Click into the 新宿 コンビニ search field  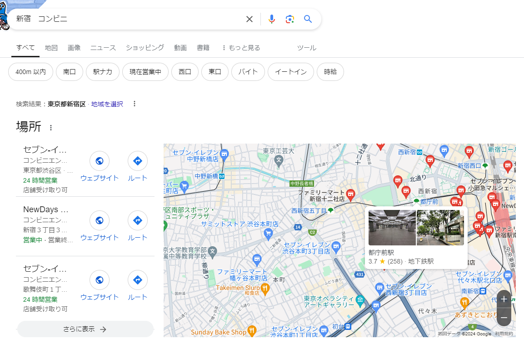(127, 19)
